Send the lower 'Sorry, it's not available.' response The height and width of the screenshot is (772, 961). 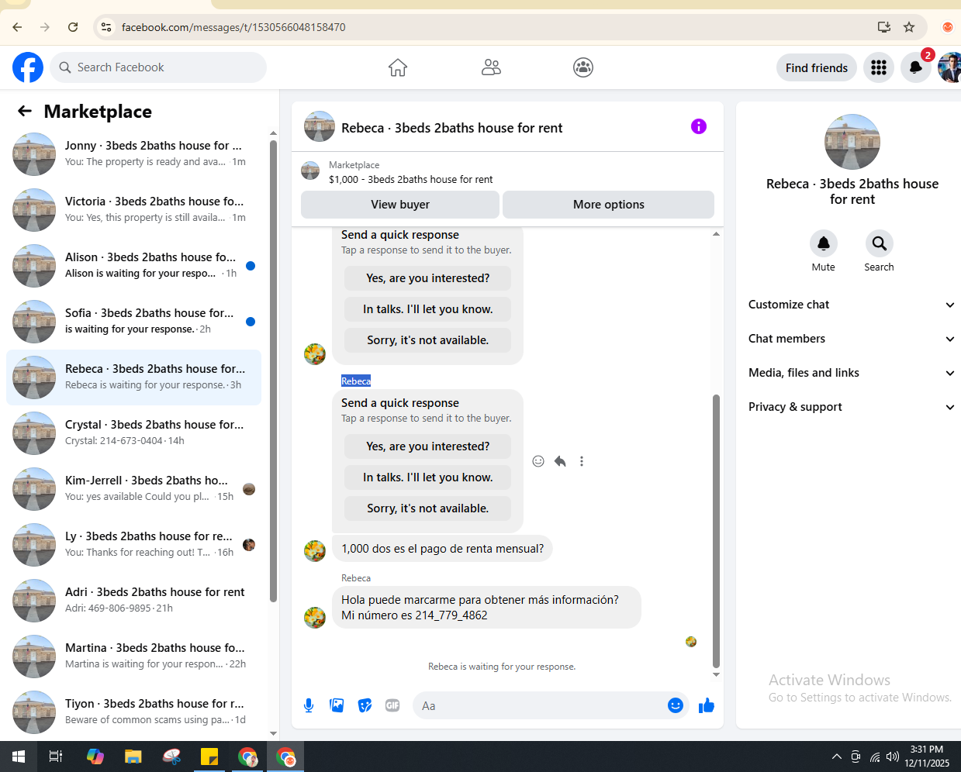[x=428, y=508]
